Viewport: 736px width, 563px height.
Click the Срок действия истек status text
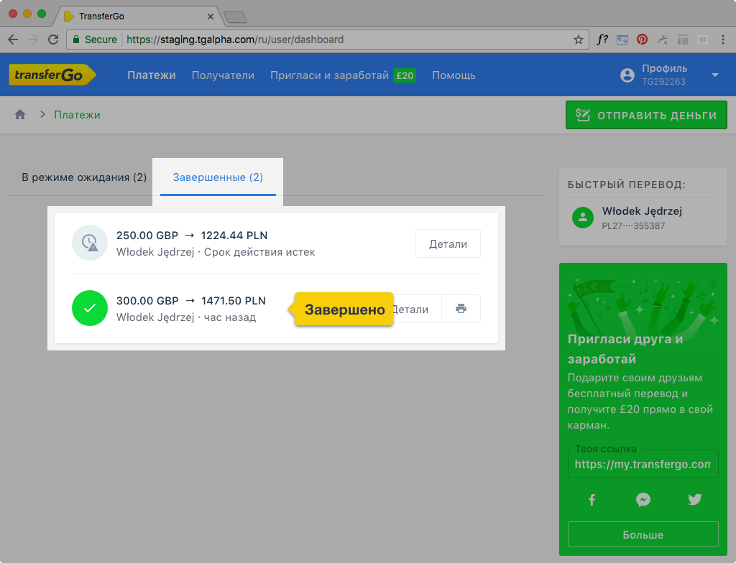[x=259, y=252]
